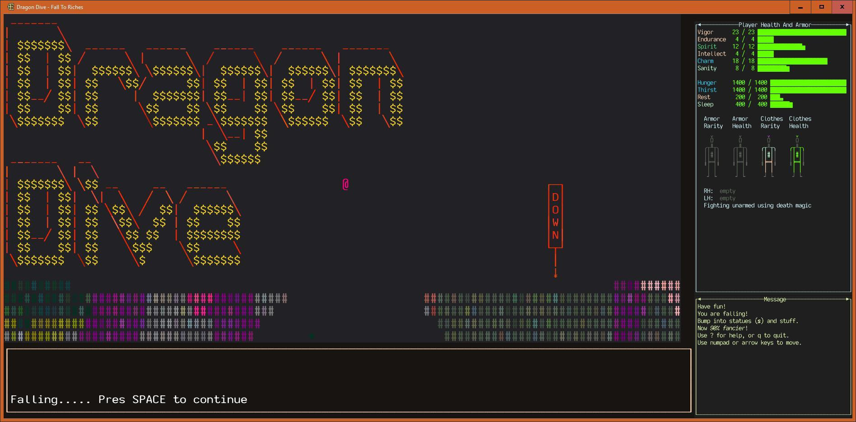The image size is (856, 422).
Task: Click the red arrow tip below DOWN sign
Action: coord(555,275)
